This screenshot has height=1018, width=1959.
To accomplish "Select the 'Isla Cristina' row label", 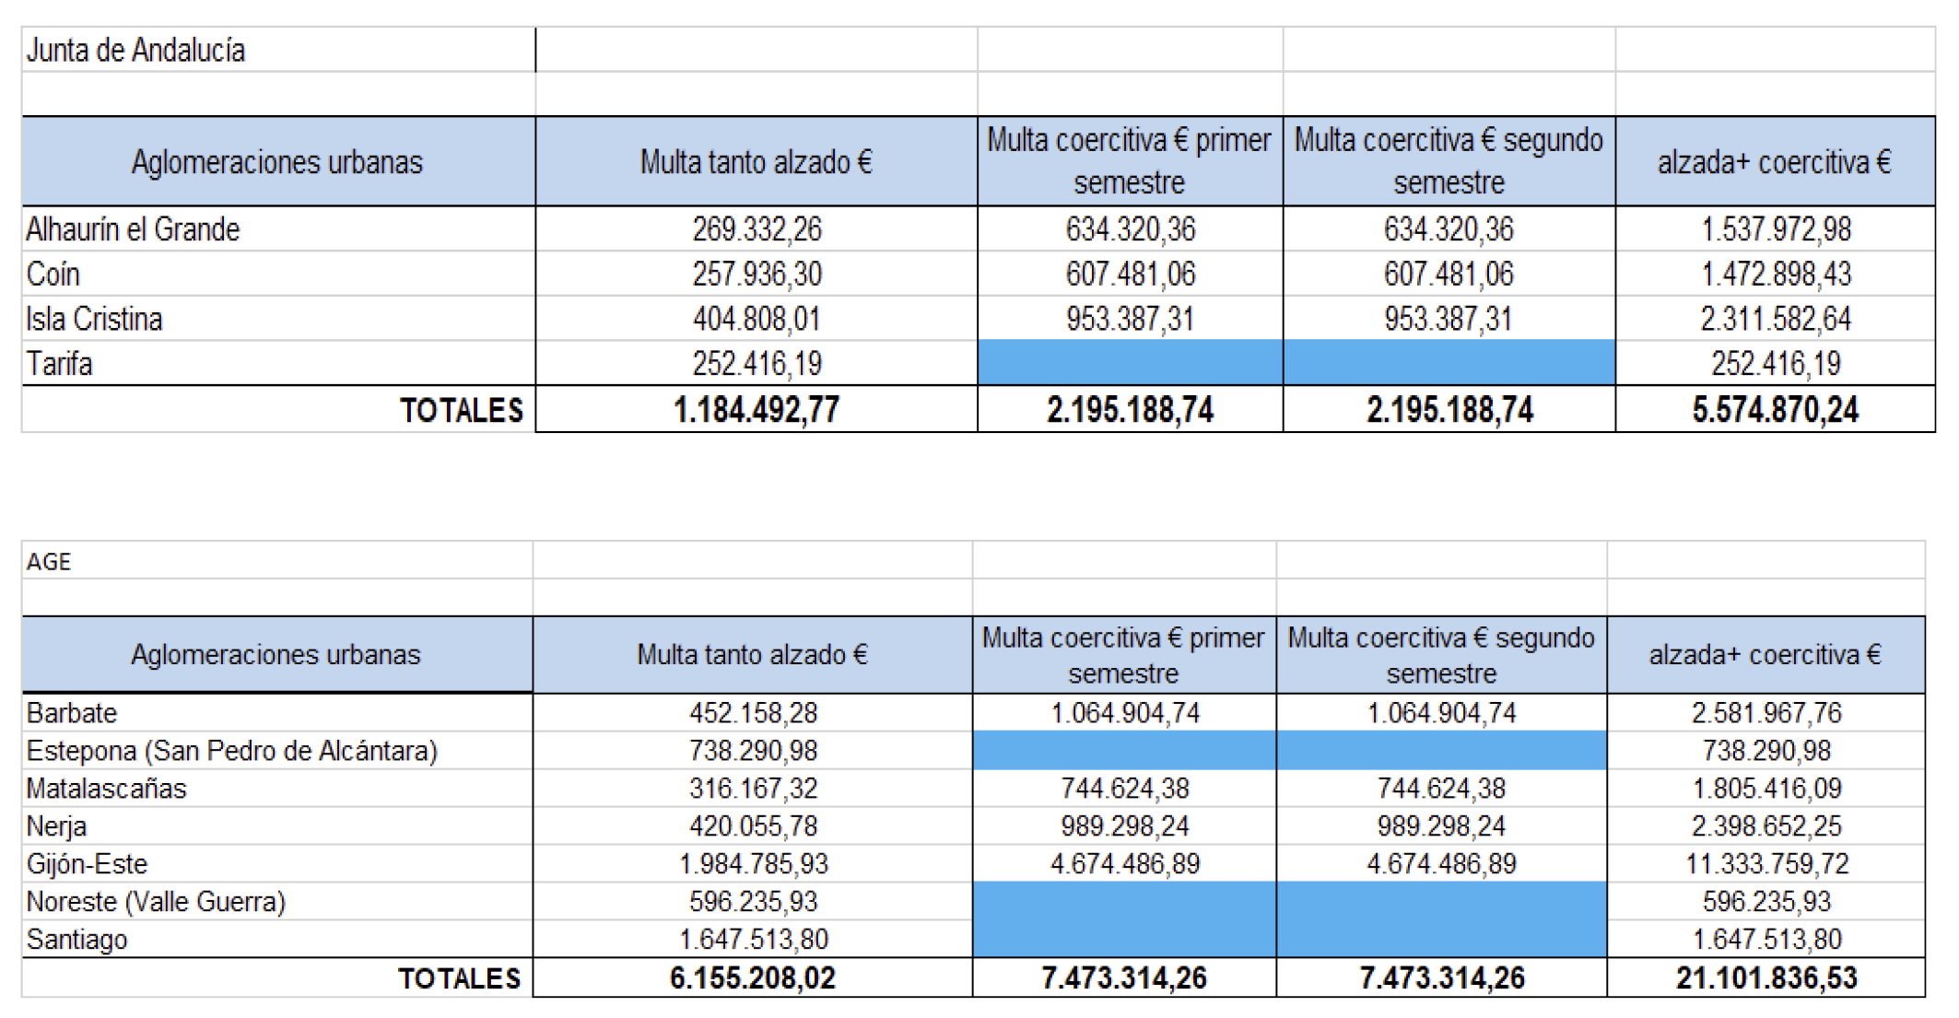I will point(278,319).
